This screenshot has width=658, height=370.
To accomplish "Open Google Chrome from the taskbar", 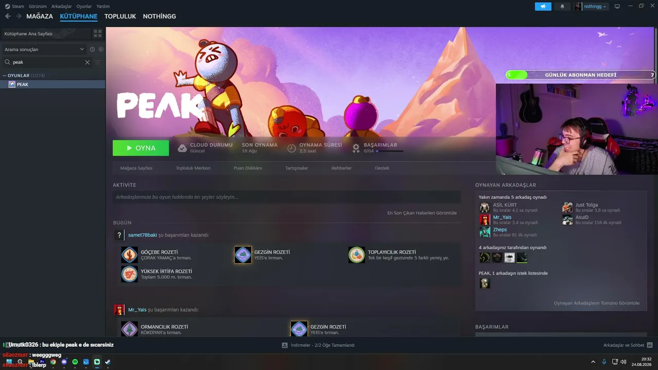I will pos(53,362).
